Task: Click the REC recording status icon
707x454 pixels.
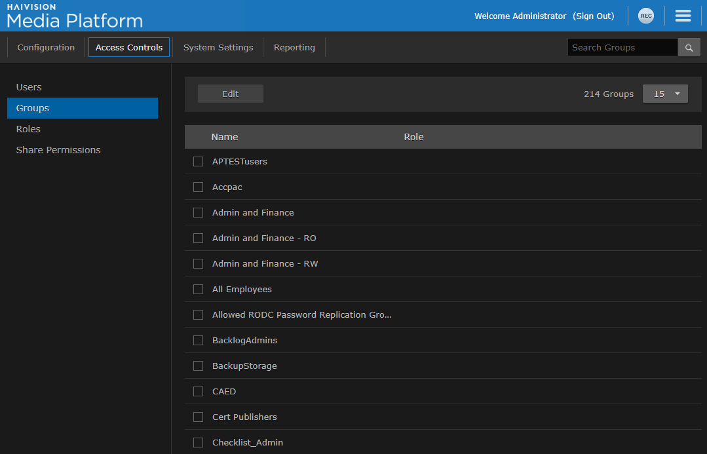Action: [x=646, y=15]
